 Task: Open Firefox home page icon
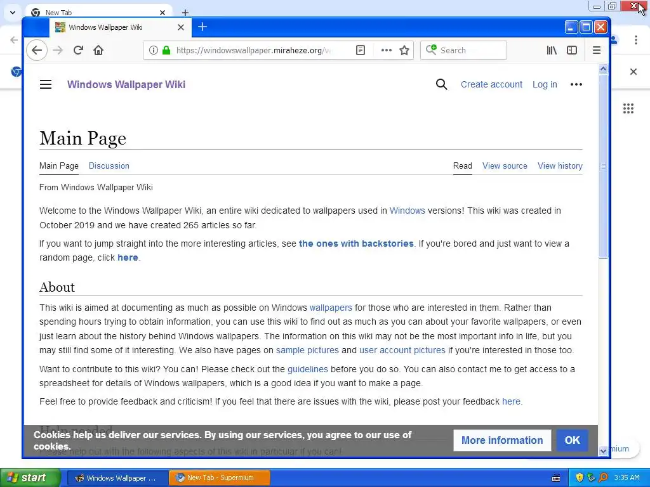pyautogui.click(x=98, y=51)
